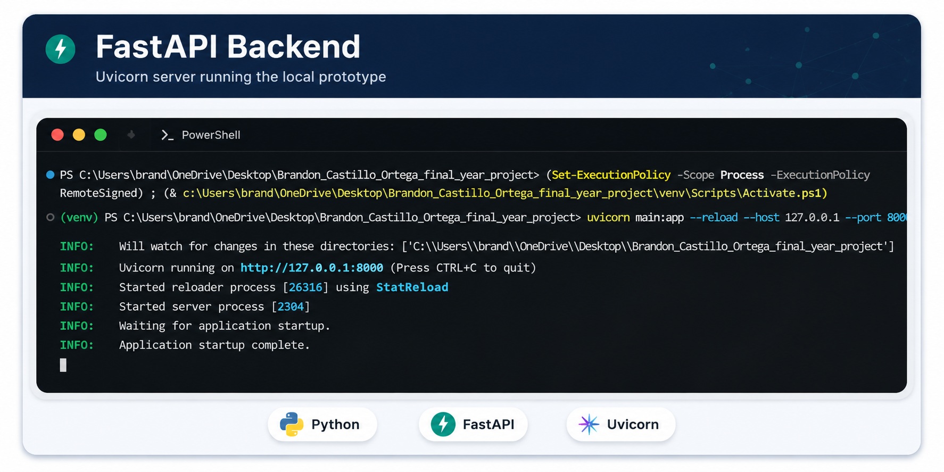
Task: Click the blue filled command status dot
Action: (50, 175)
